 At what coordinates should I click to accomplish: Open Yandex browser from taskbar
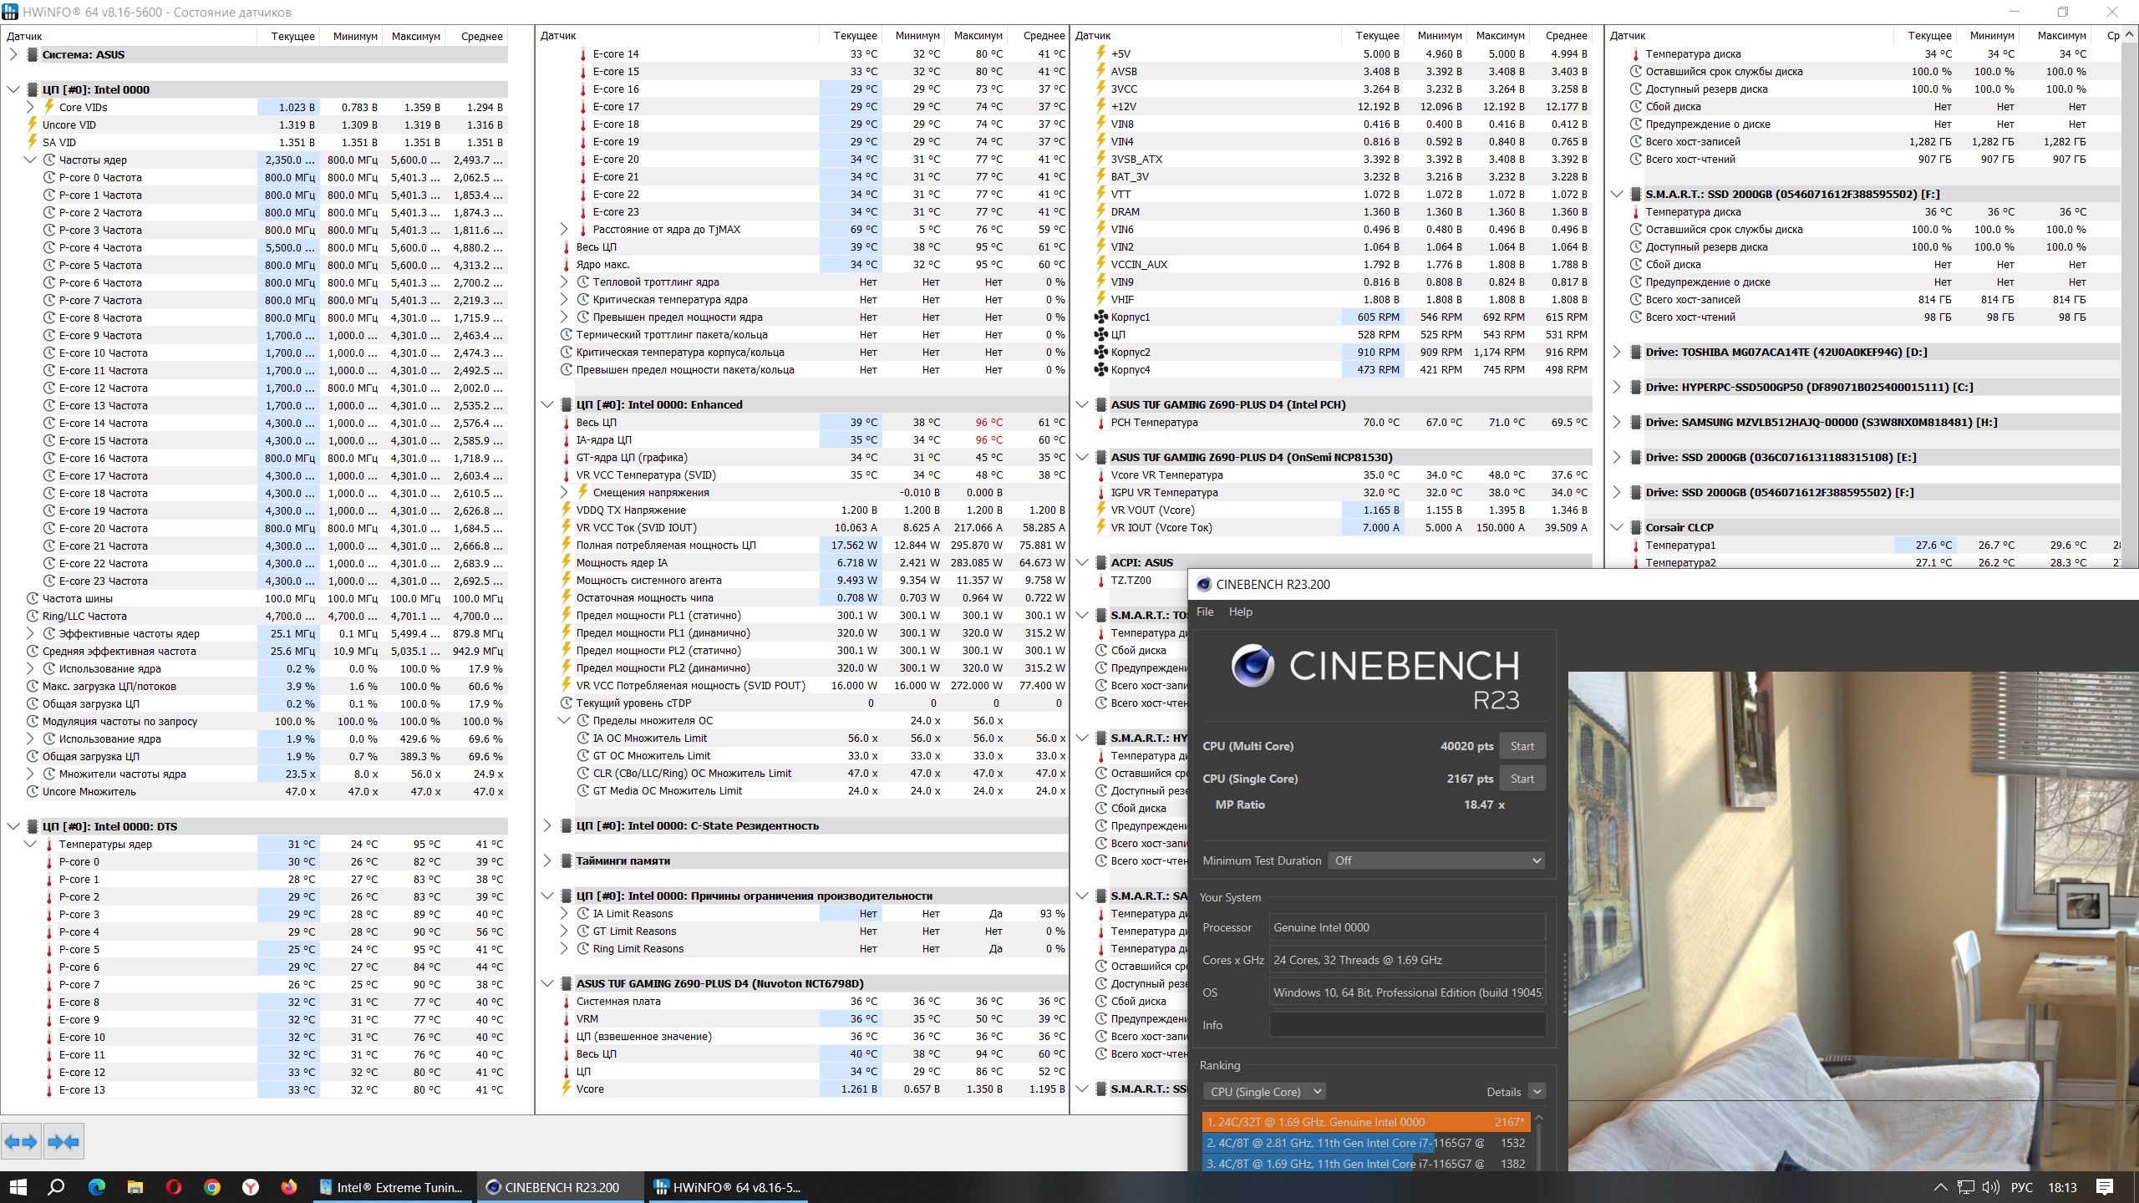pyautogui.click(x=250, y=1187)
